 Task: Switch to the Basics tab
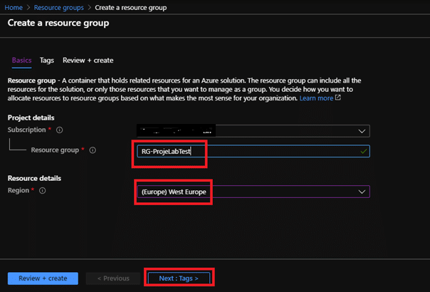[x=21, y=61]
